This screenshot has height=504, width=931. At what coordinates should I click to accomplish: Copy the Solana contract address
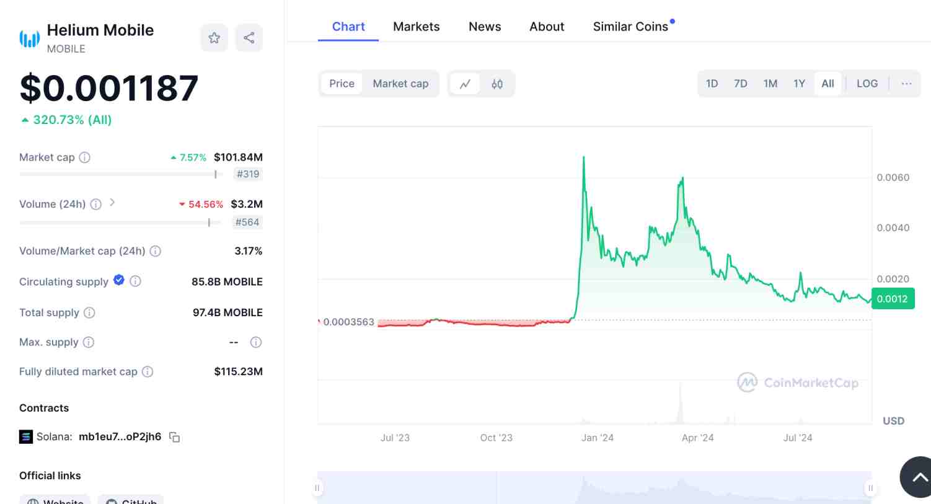(x=175, y=437)
